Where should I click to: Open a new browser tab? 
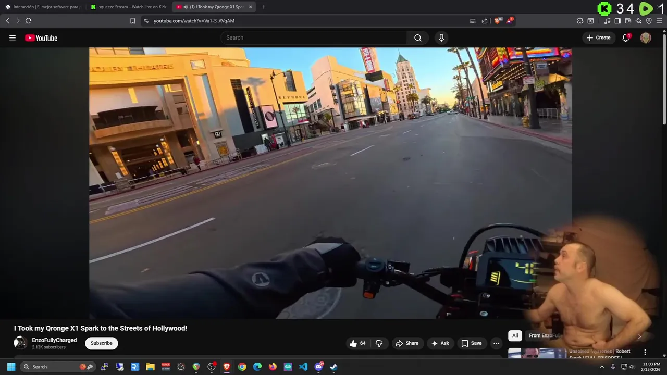[x=263, y=7]
